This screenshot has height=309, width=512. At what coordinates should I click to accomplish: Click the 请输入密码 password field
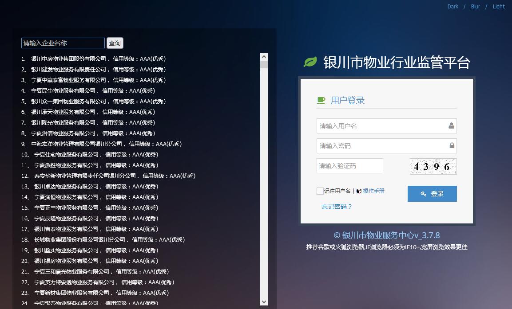point(382,146)
